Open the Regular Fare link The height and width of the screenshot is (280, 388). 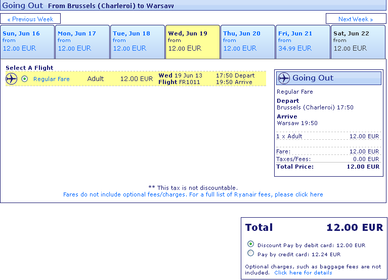tap(52, 79)
